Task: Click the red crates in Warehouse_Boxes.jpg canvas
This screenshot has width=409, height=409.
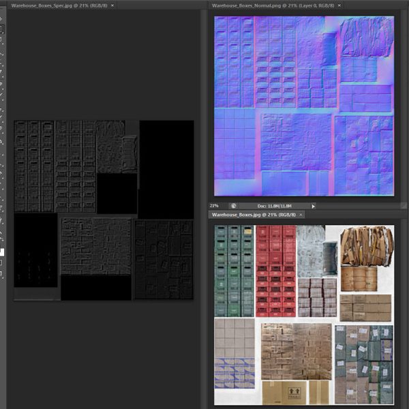Action: tap(275, 271)
